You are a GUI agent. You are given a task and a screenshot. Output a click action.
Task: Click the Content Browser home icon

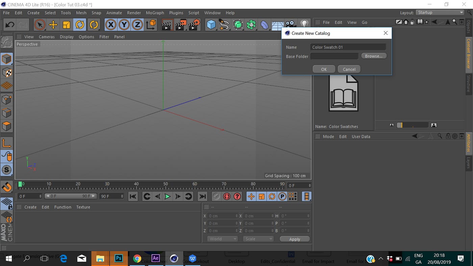click(x=406, y=22)
